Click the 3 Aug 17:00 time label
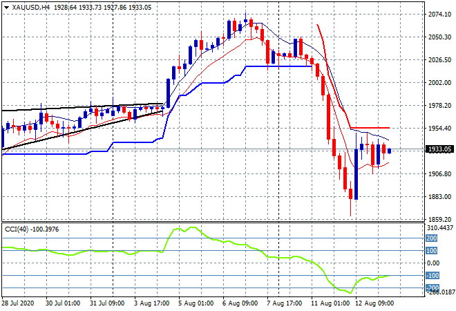 (151, 303)
